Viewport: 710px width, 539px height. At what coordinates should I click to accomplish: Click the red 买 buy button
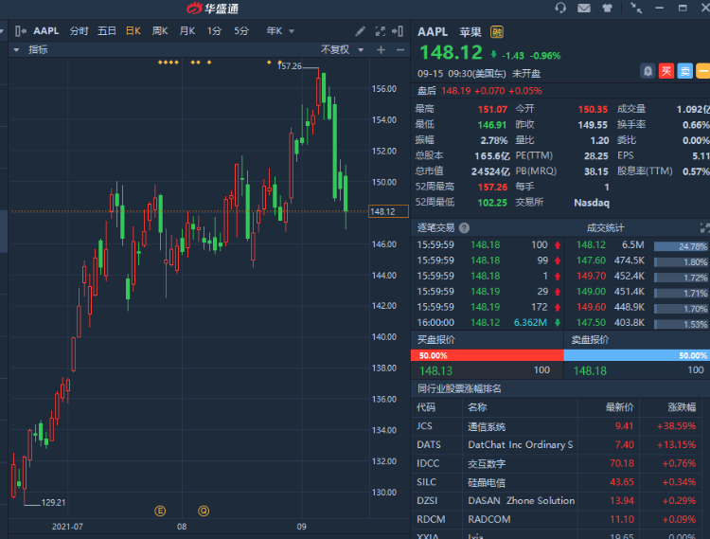(x=666, y=71)
